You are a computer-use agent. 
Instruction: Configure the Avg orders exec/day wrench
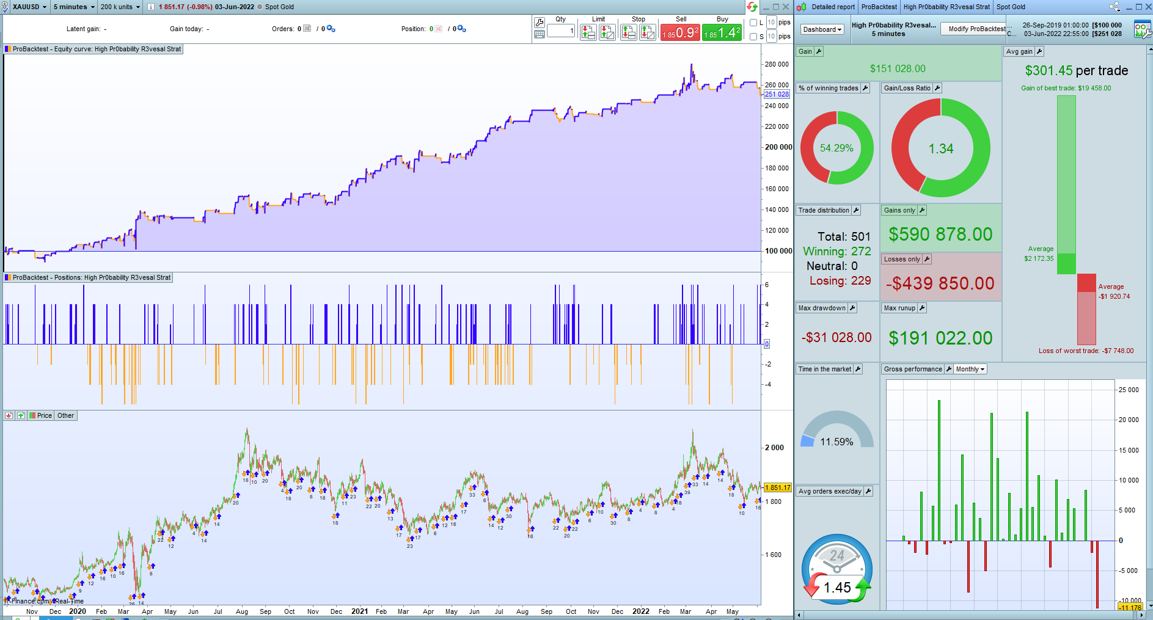868,491
